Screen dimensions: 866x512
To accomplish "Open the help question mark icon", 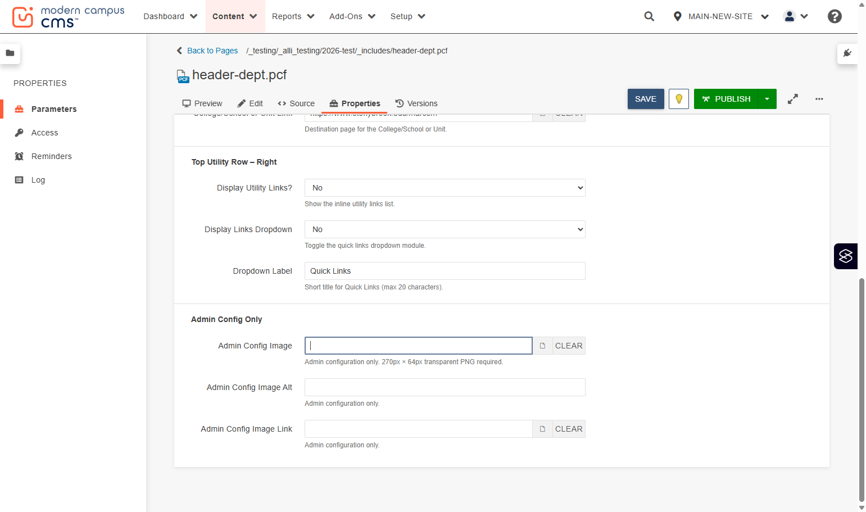I will 835,16.
